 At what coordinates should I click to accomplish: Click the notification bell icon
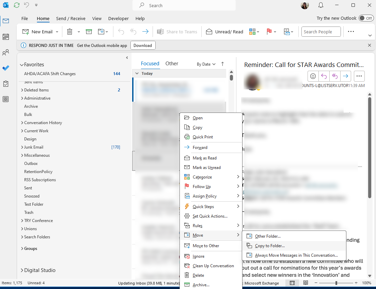coord(320,5)
